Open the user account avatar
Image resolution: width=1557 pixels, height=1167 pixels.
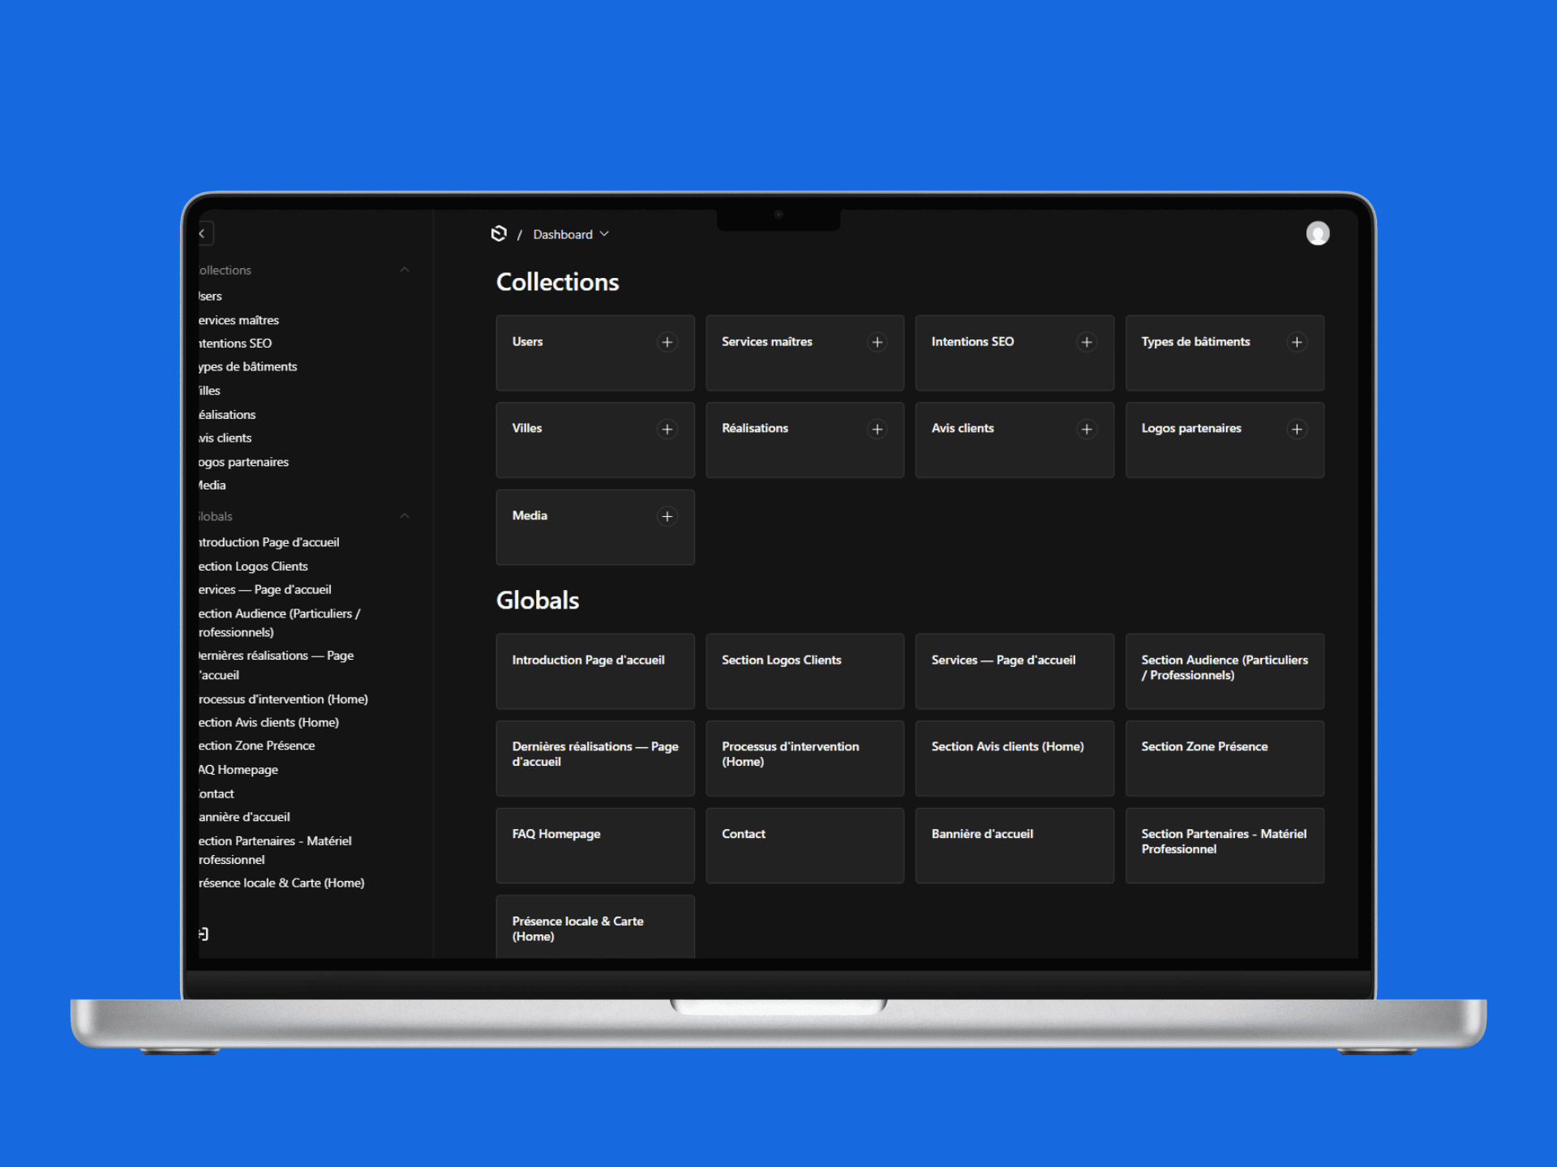click(1318, 233)
